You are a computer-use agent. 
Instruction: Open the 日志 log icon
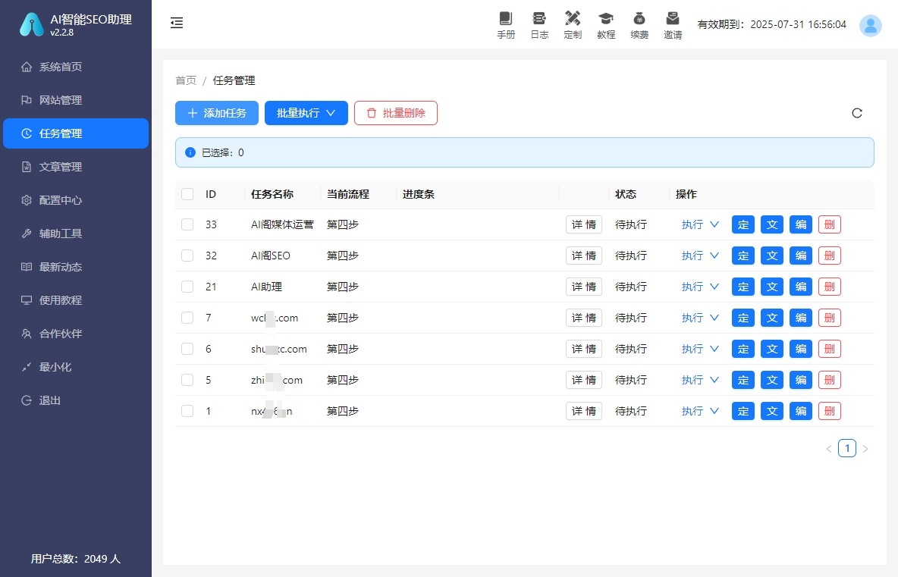539,24
